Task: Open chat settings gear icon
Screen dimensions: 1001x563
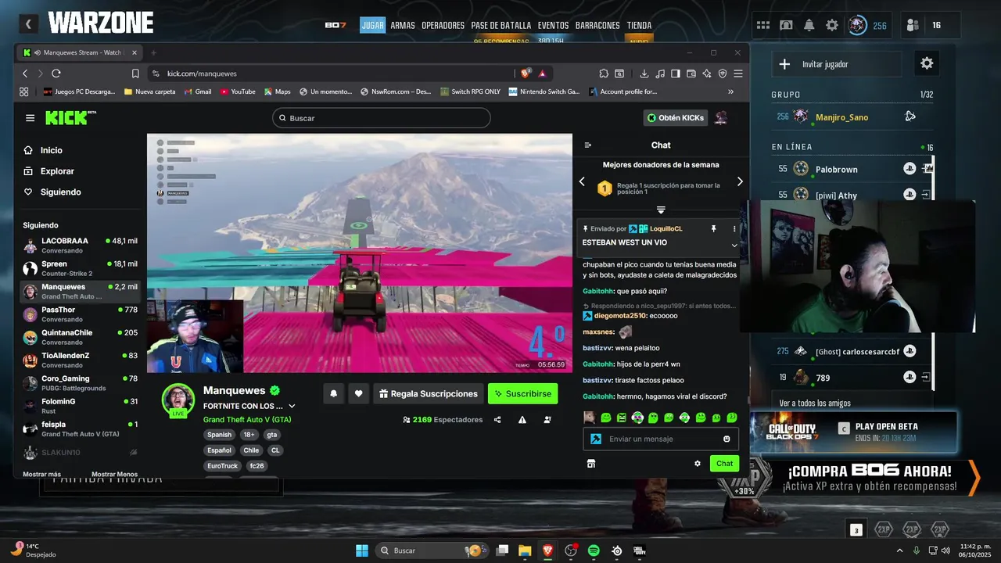Action: 698,464
